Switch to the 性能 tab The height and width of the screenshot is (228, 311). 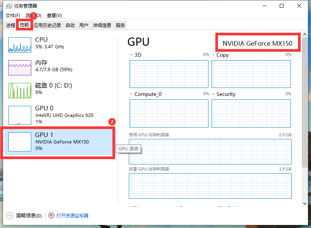[x=24, y=25]
